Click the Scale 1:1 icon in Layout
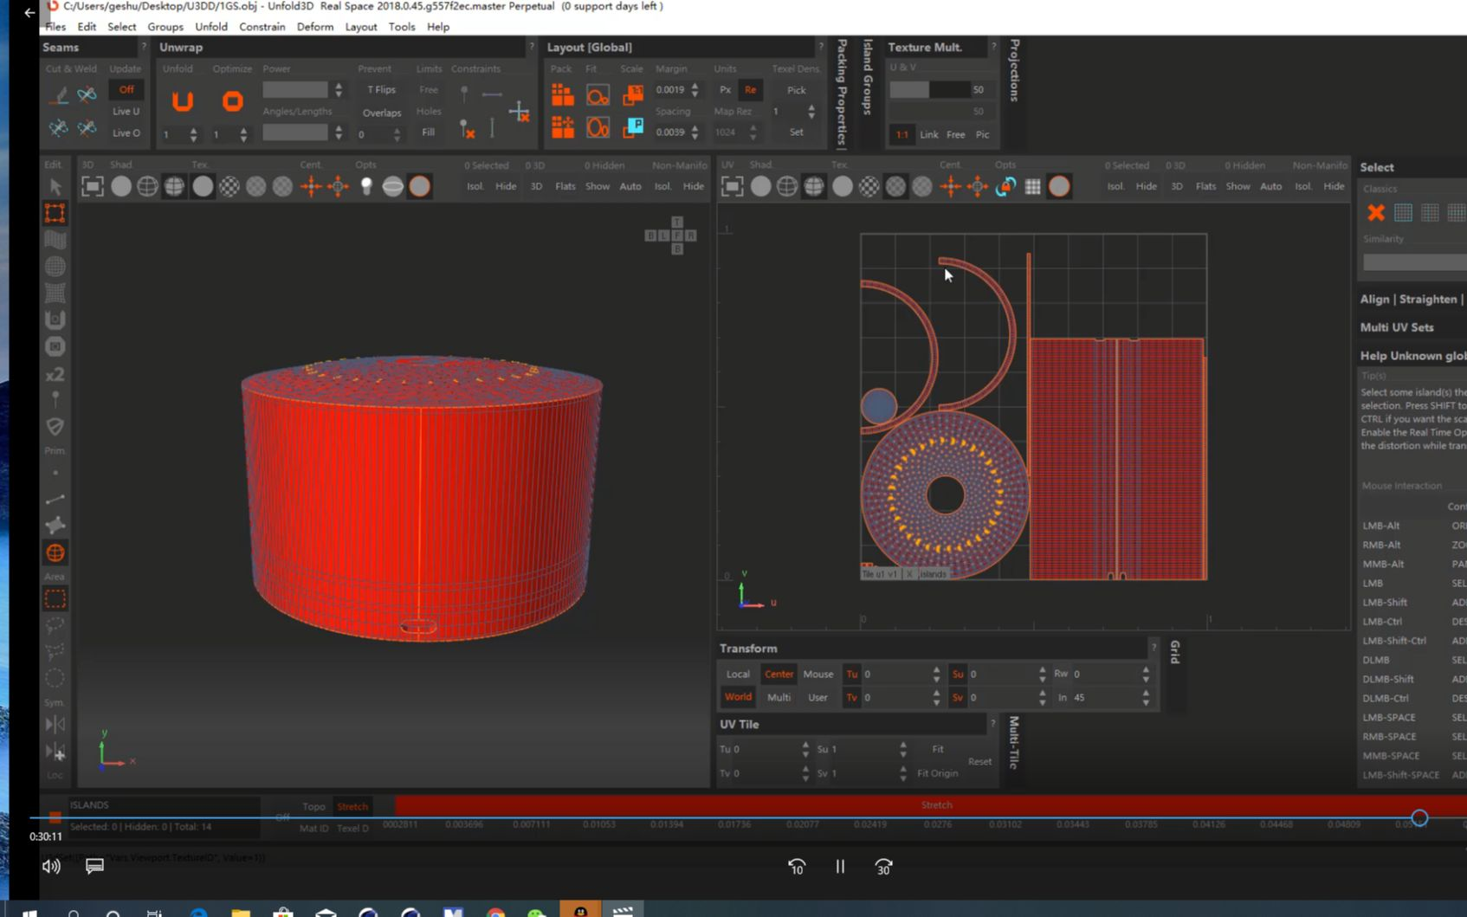 click(633, 94)
